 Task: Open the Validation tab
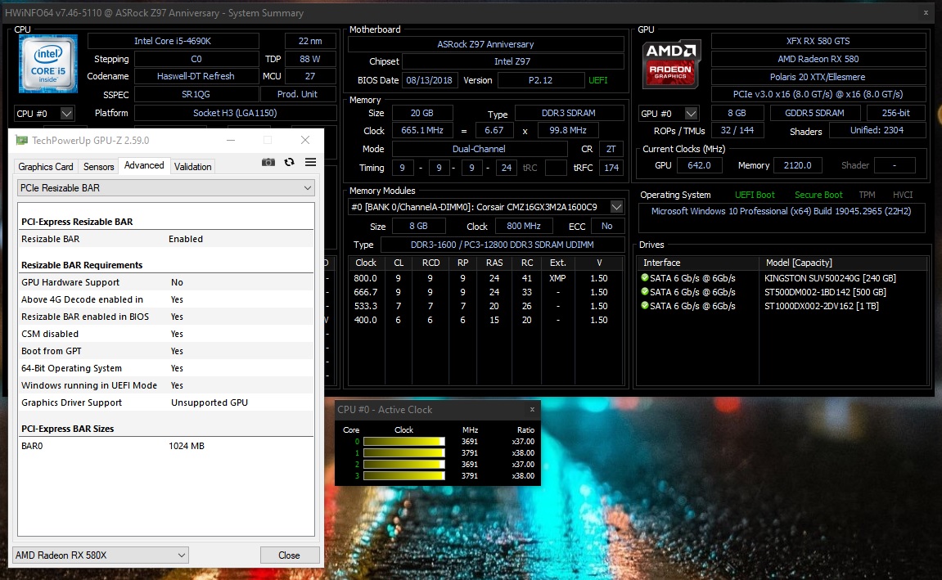[x=192, y=166]
